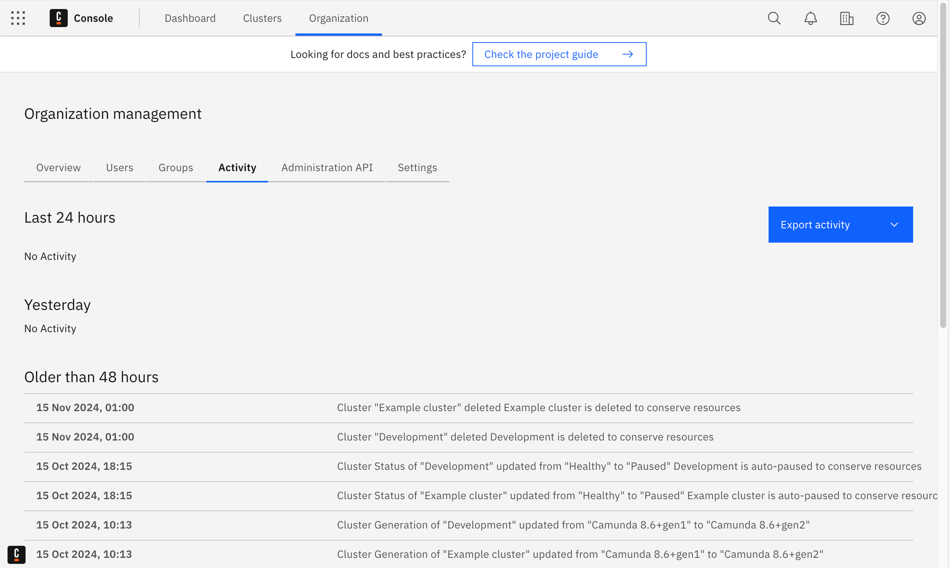View notifications bell icon
The height and width of the screenshot is (568, 950).
pyautogui.click(x=810, y=18)
